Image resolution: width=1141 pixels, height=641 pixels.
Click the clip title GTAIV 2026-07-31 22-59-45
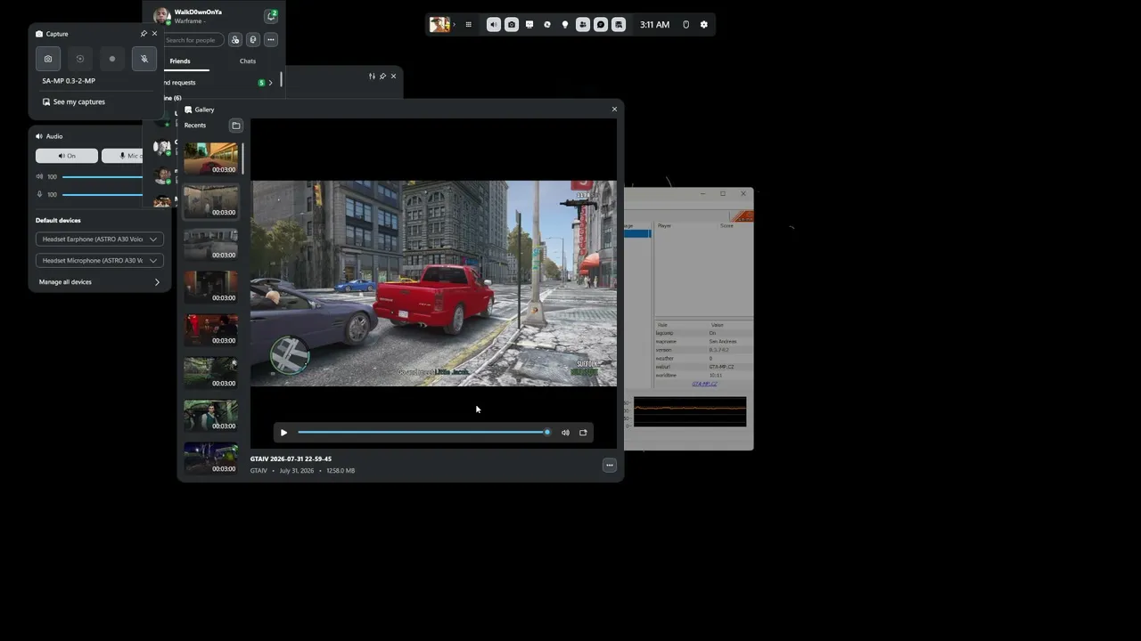(x=291, y=459)
